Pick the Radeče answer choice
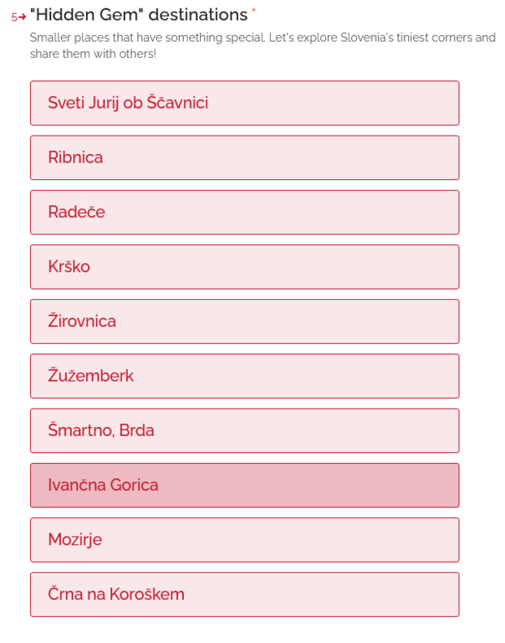This screenshot has height=643, width=505. [244, 212]
